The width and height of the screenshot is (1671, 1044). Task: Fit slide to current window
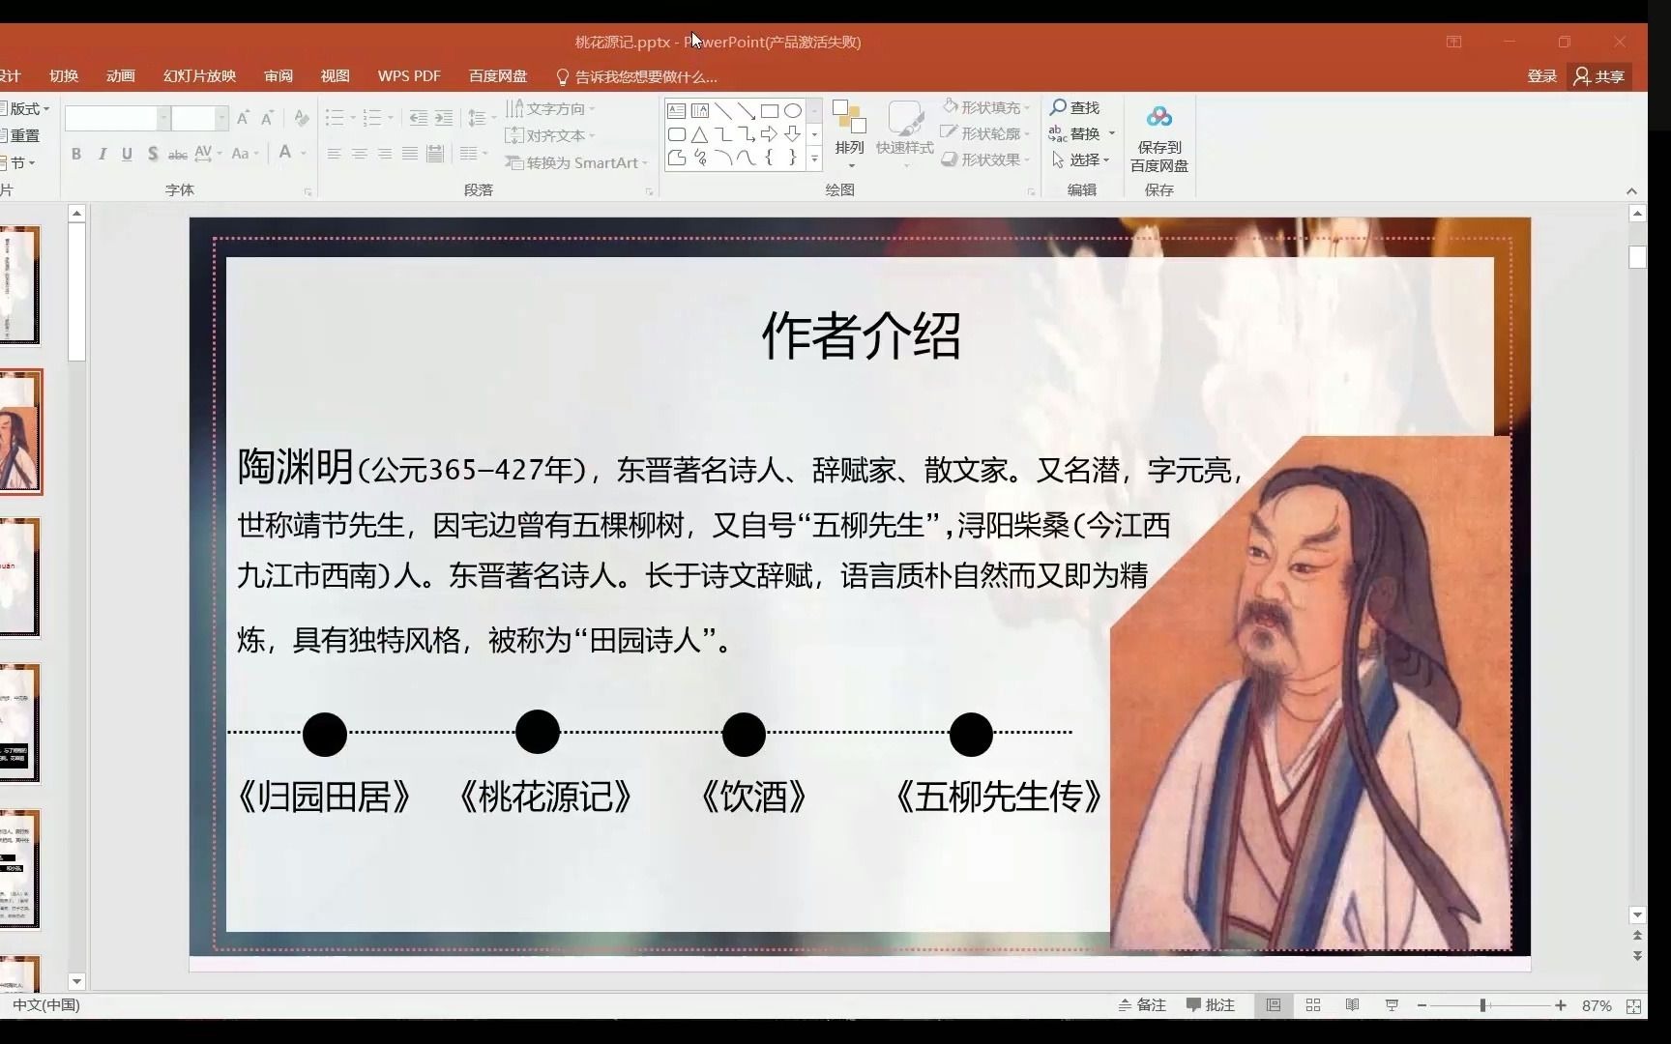1633,1006
